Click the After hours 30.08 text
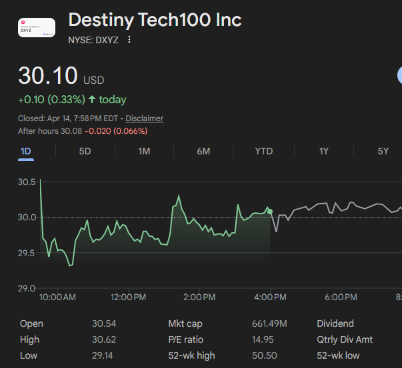 [x=50, y=131]
